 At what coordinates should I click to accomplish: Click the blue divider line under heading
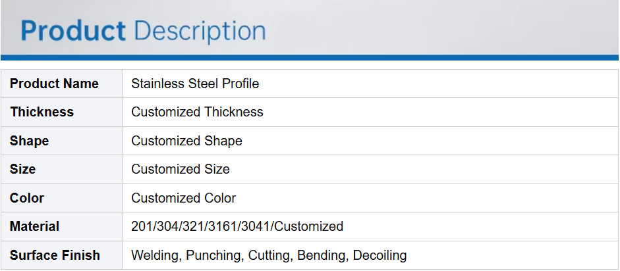pos(310,58)
